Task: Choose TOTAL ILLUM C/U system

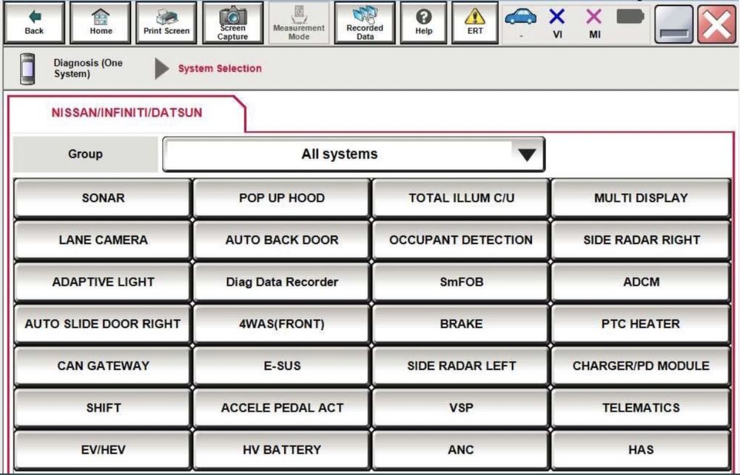Action: [x=461, y=198]
